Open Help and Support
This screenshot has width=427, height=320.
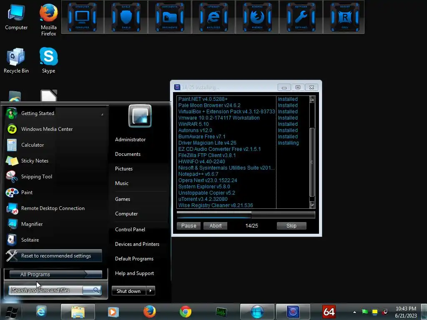[134, 273]
